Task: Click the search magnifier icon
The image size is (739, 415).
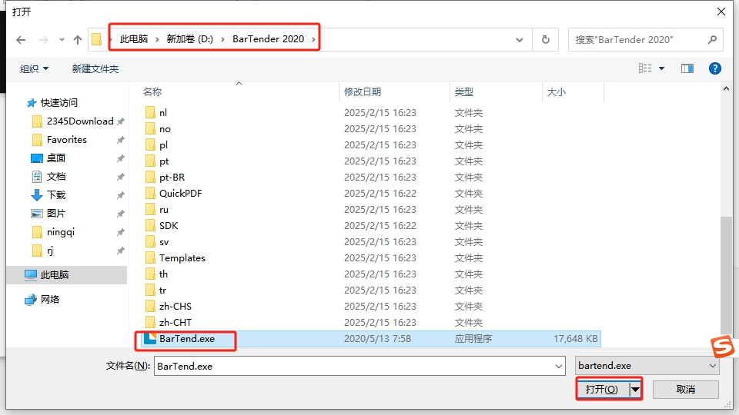Action: point(712,40)
